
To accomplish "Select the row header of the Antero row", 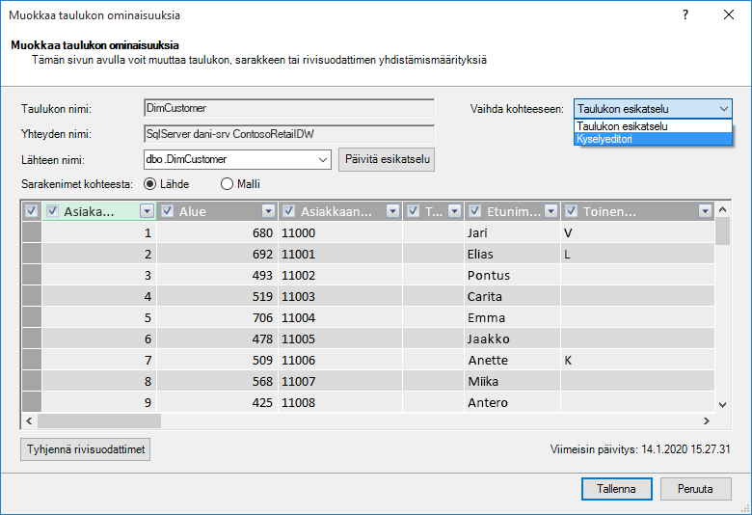I will tap(32, 402).
